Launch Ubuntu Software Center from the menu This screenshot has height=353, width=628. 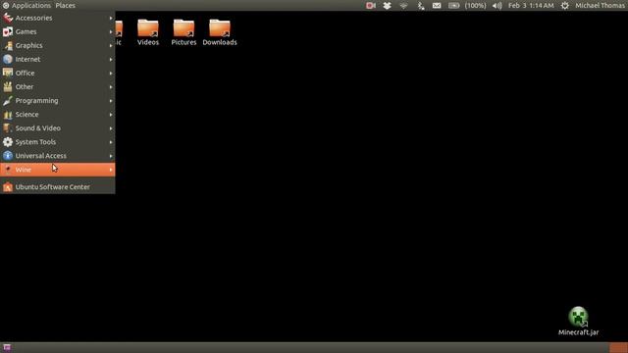click(x=58, y=187)
